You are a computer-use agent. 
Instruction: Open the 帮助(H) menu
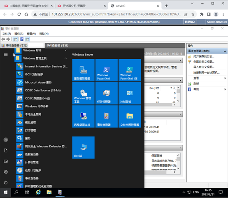point(44,34)
